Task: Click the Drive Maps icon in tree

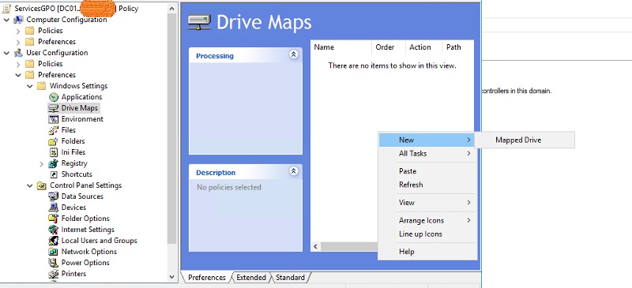Action: 54,108
